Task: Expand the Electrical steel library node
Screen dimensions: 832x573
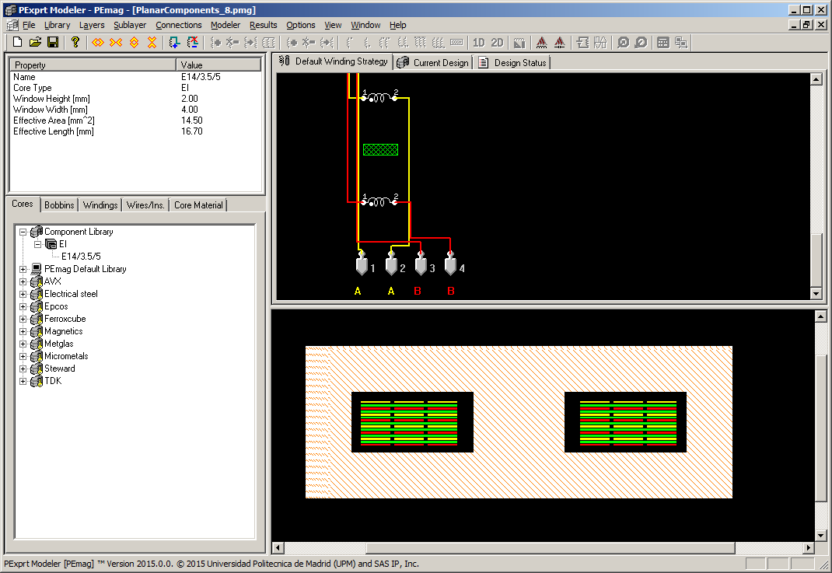Action: (x=23, y=294)
